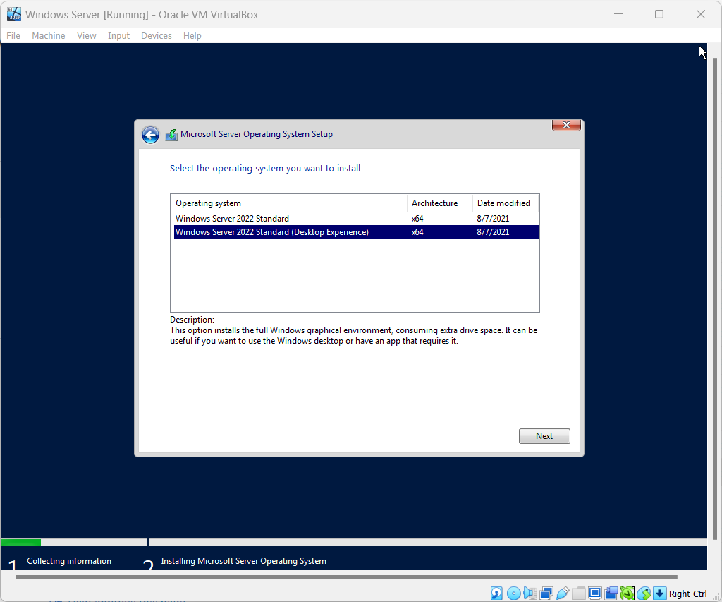This screenshot has width=722, height=602.
Task: Click the 'Select the operating system' heading
Action: 265,168
